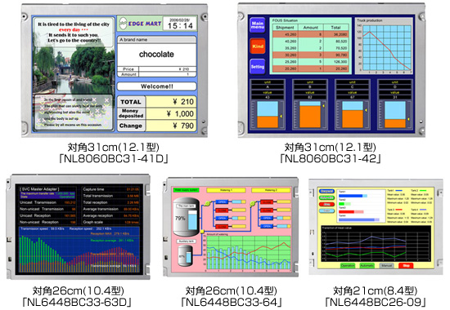Click the Watering 1 pump icon
The width and height of the screenshot is (450, 310).
(207, 203)
